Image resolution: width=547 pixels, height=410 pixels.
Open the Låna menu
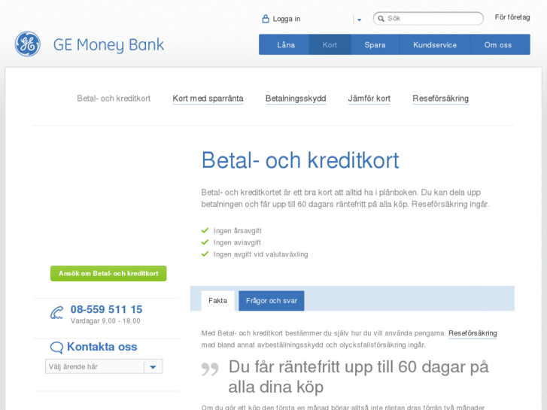[286, 44]
